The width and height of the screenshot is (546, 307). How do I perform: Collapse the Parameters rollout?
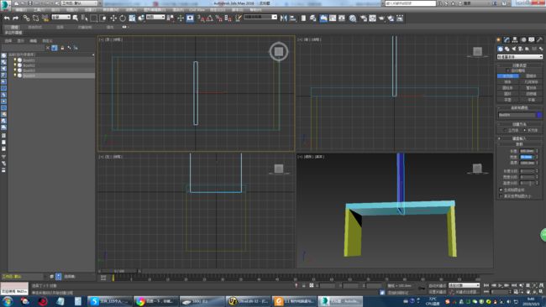pos(519,144)
